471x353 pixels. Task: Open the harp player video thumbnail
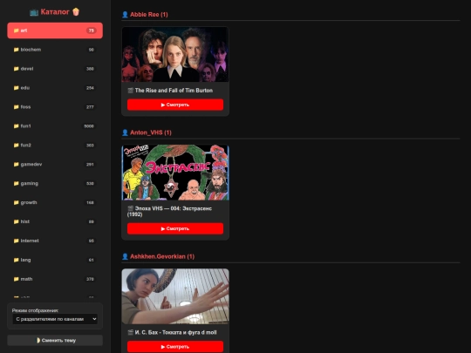tap(175, 296)
